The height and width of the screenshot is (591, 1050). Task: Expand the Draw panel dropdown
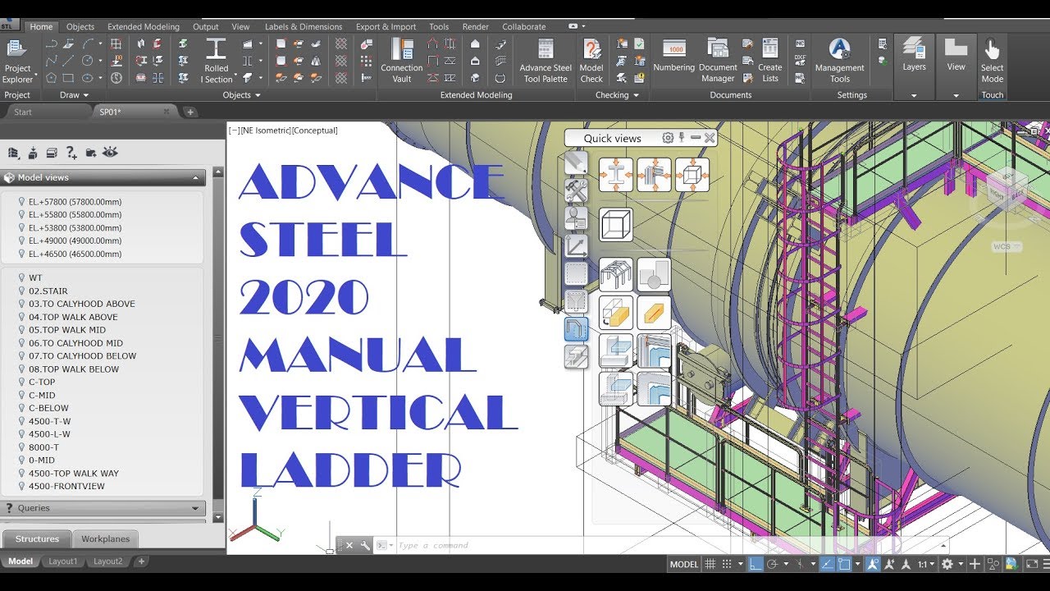coord(75,95)
